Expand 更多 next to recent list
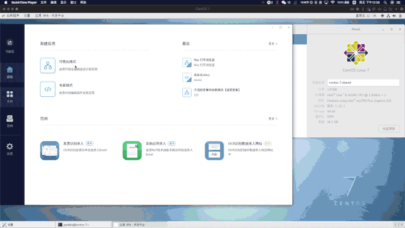This screenshot has height=228, width=405. click(273, 44)
